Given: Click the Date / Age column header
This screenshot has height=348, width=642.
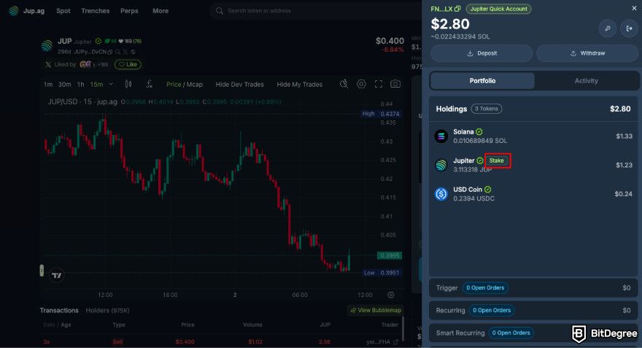Looking at the screenshot, I should [57, 325].
